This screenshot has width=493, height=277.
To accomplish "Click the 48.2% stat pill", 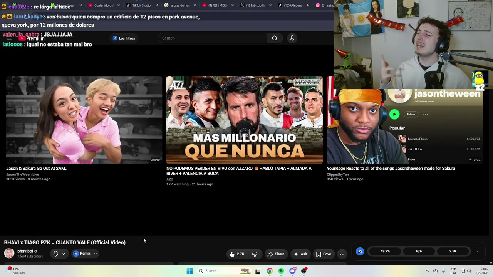I will [385, 251].
